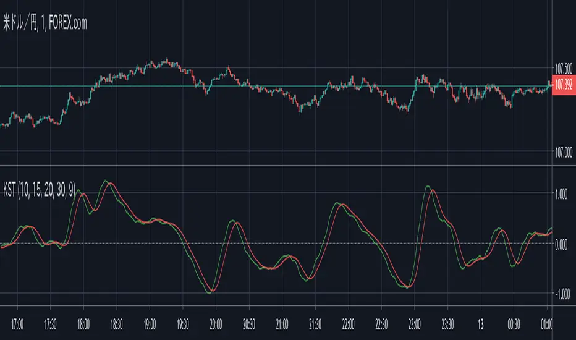Click the 107.500 price axis label
Viewport: 576px width, 340px height.
(564, 68)
